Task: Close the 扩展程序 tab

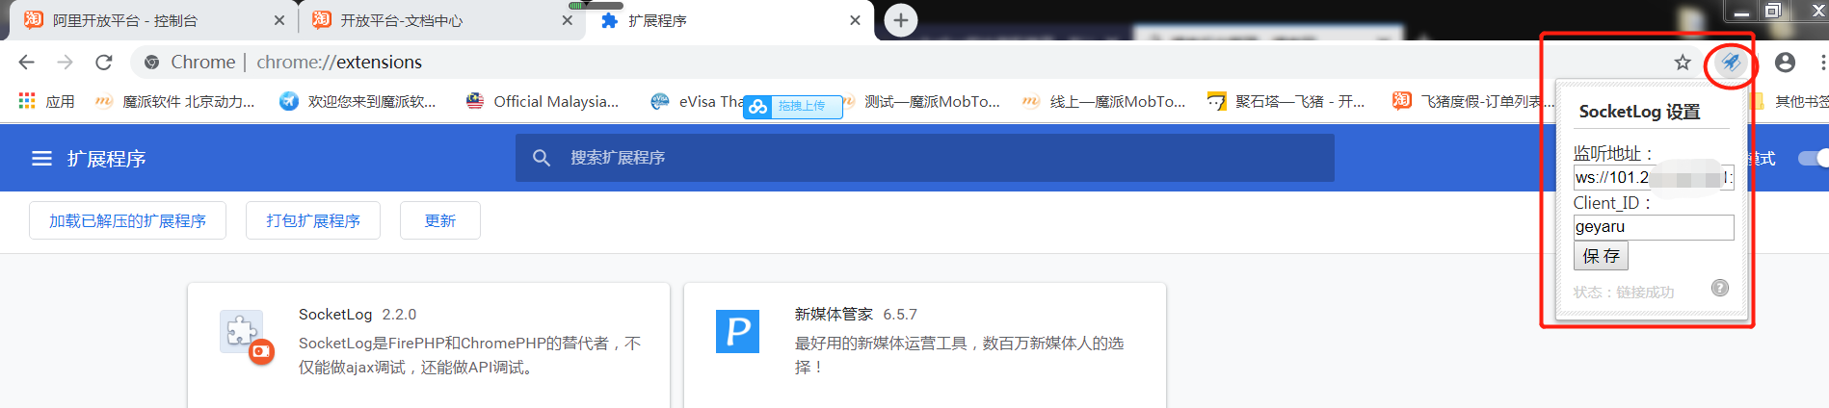Action: (x=855, y=20)
